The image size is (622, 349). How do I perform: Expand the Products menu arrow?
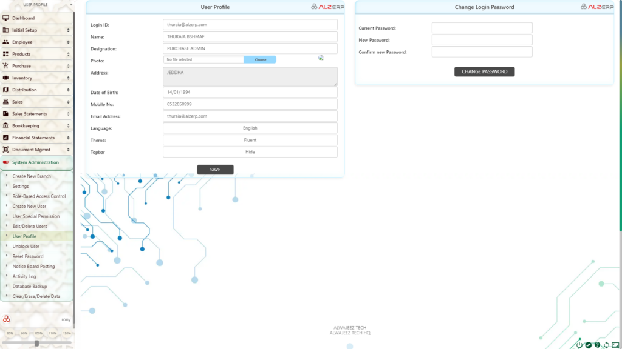tap(68, 54)
